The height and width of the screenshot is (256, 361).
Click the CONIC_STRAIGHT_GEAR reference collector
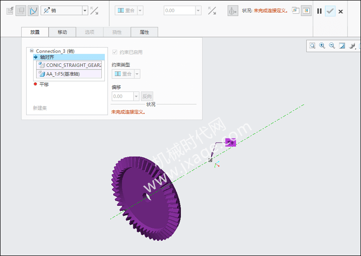point(69,65)
